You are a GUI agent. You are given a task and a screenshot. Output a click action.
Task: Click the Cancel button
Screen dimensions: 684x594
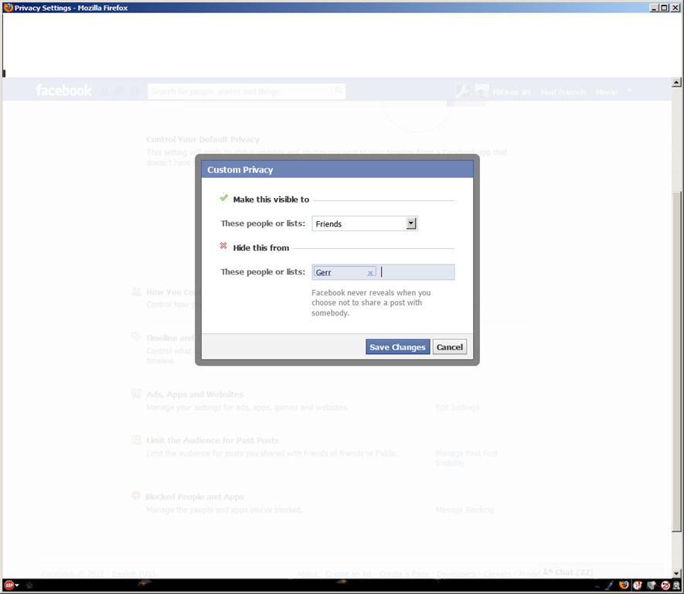(x=449, y=346)
